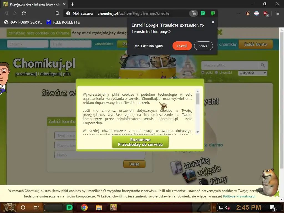Reload the page with the refresh icon

point(24,13)
